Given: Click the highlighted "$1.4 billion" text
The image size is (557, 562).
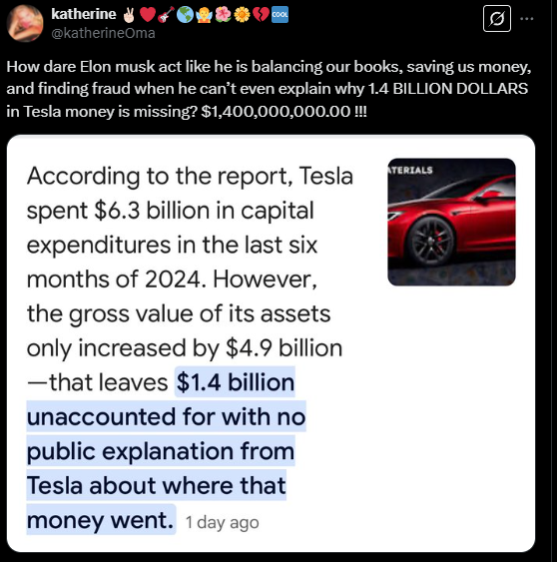Looking at the screenshot, I should [x=236, y=382].
